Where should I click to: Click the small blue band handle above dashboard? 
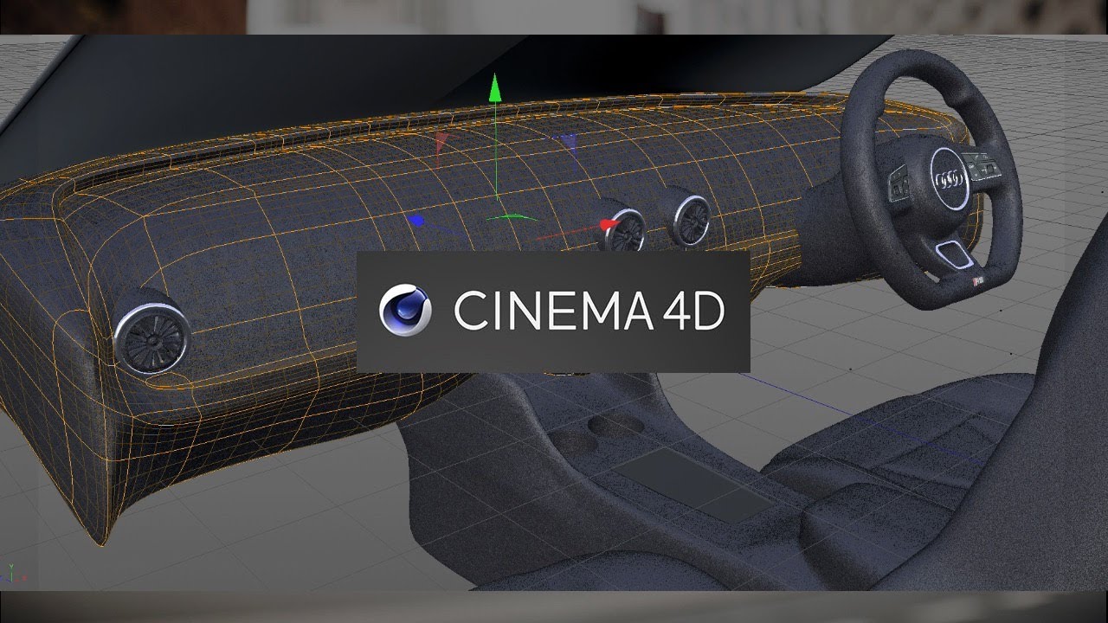tap(569, 143)
